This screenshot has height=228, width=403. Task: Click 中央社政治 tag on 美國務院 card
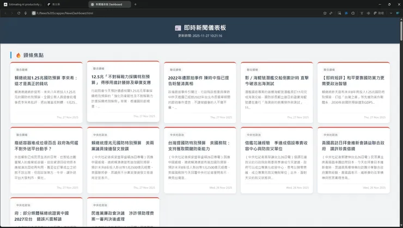pos(177,135)
